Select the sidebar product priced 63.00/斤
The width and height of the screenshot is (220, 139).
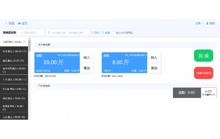[x=14, y=42]
